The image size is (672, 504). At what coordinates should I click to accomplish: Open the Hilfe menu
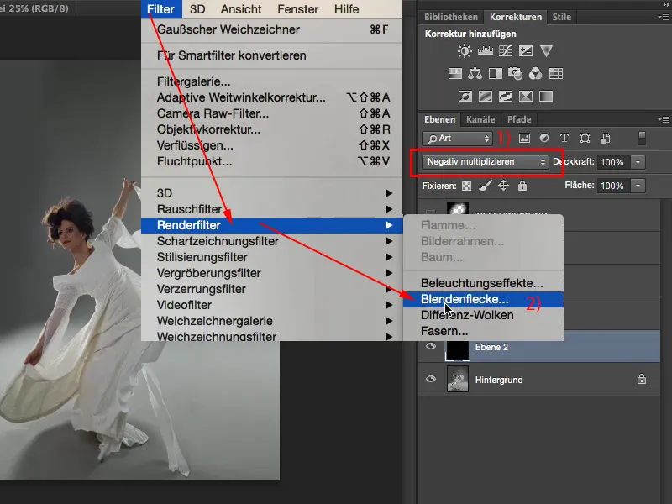tap(346, 9)
